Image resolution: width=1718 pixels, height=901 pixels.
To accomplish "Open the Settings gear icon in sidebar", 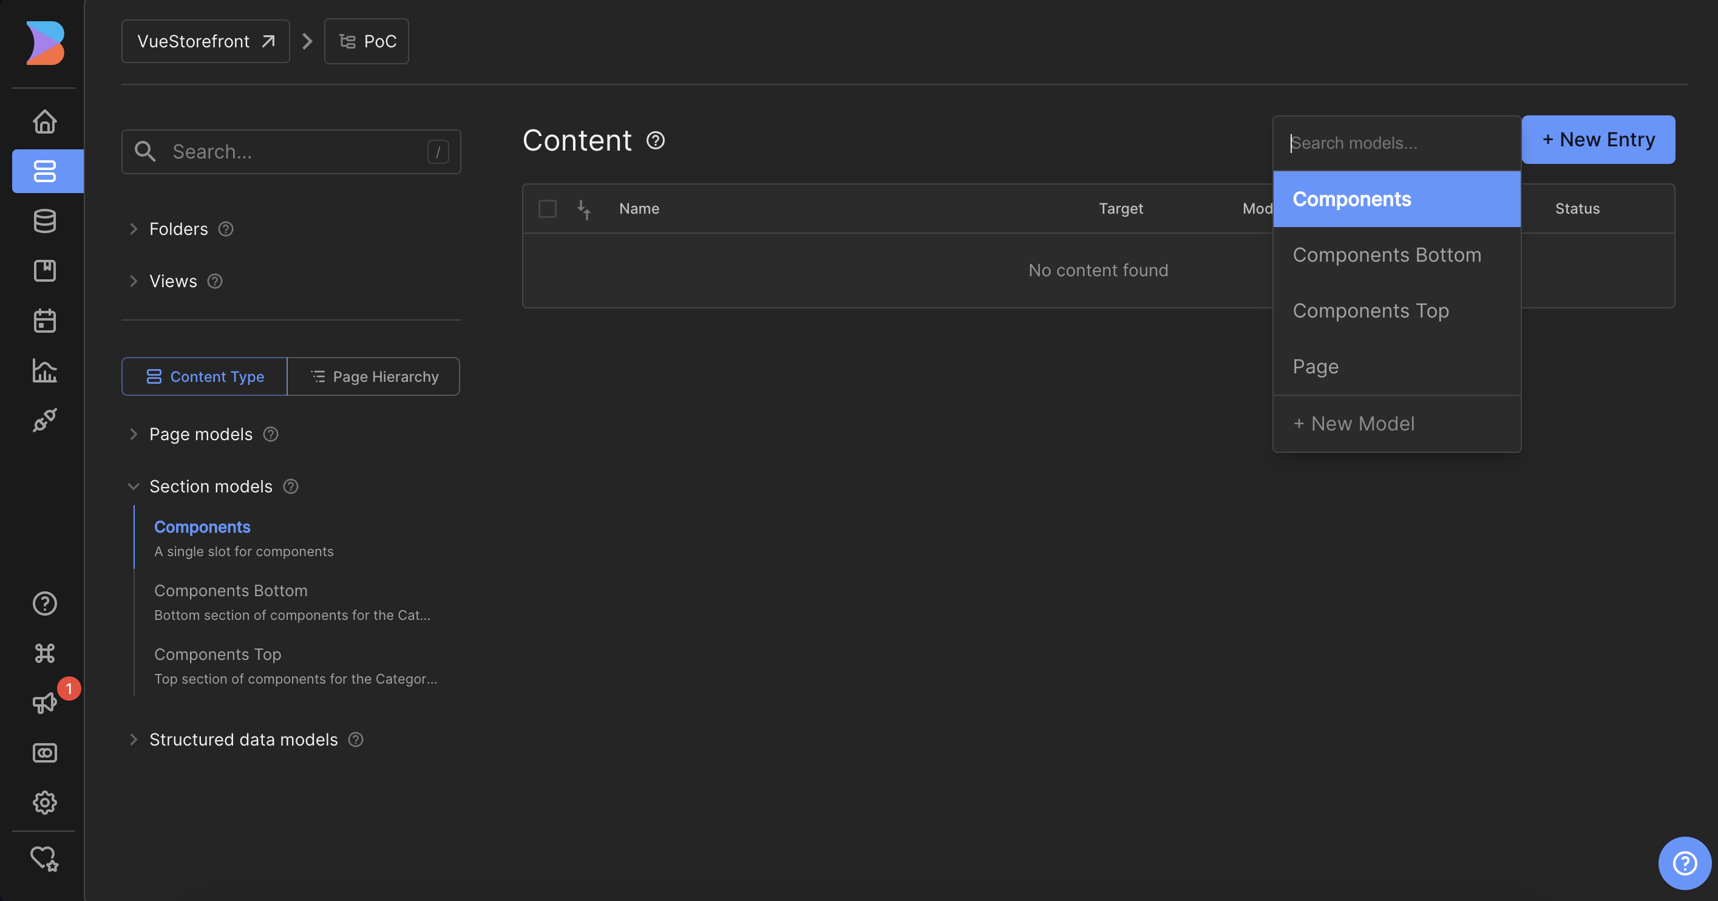I will click(45, 801).
